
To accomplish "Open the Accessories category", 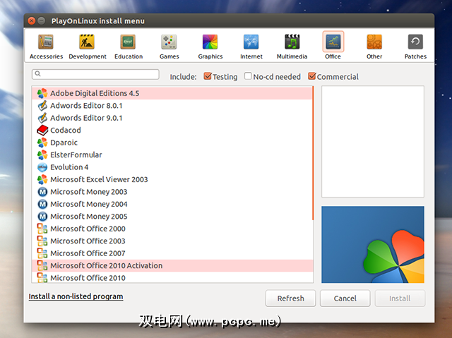I will (46, 46).
